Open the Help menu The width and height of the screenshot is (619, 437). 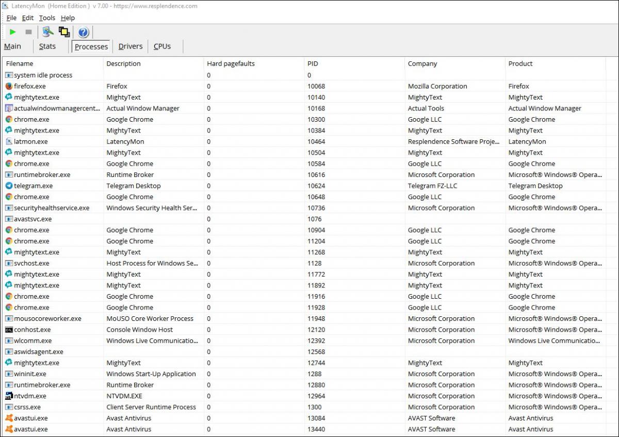(x=68, y=18)
